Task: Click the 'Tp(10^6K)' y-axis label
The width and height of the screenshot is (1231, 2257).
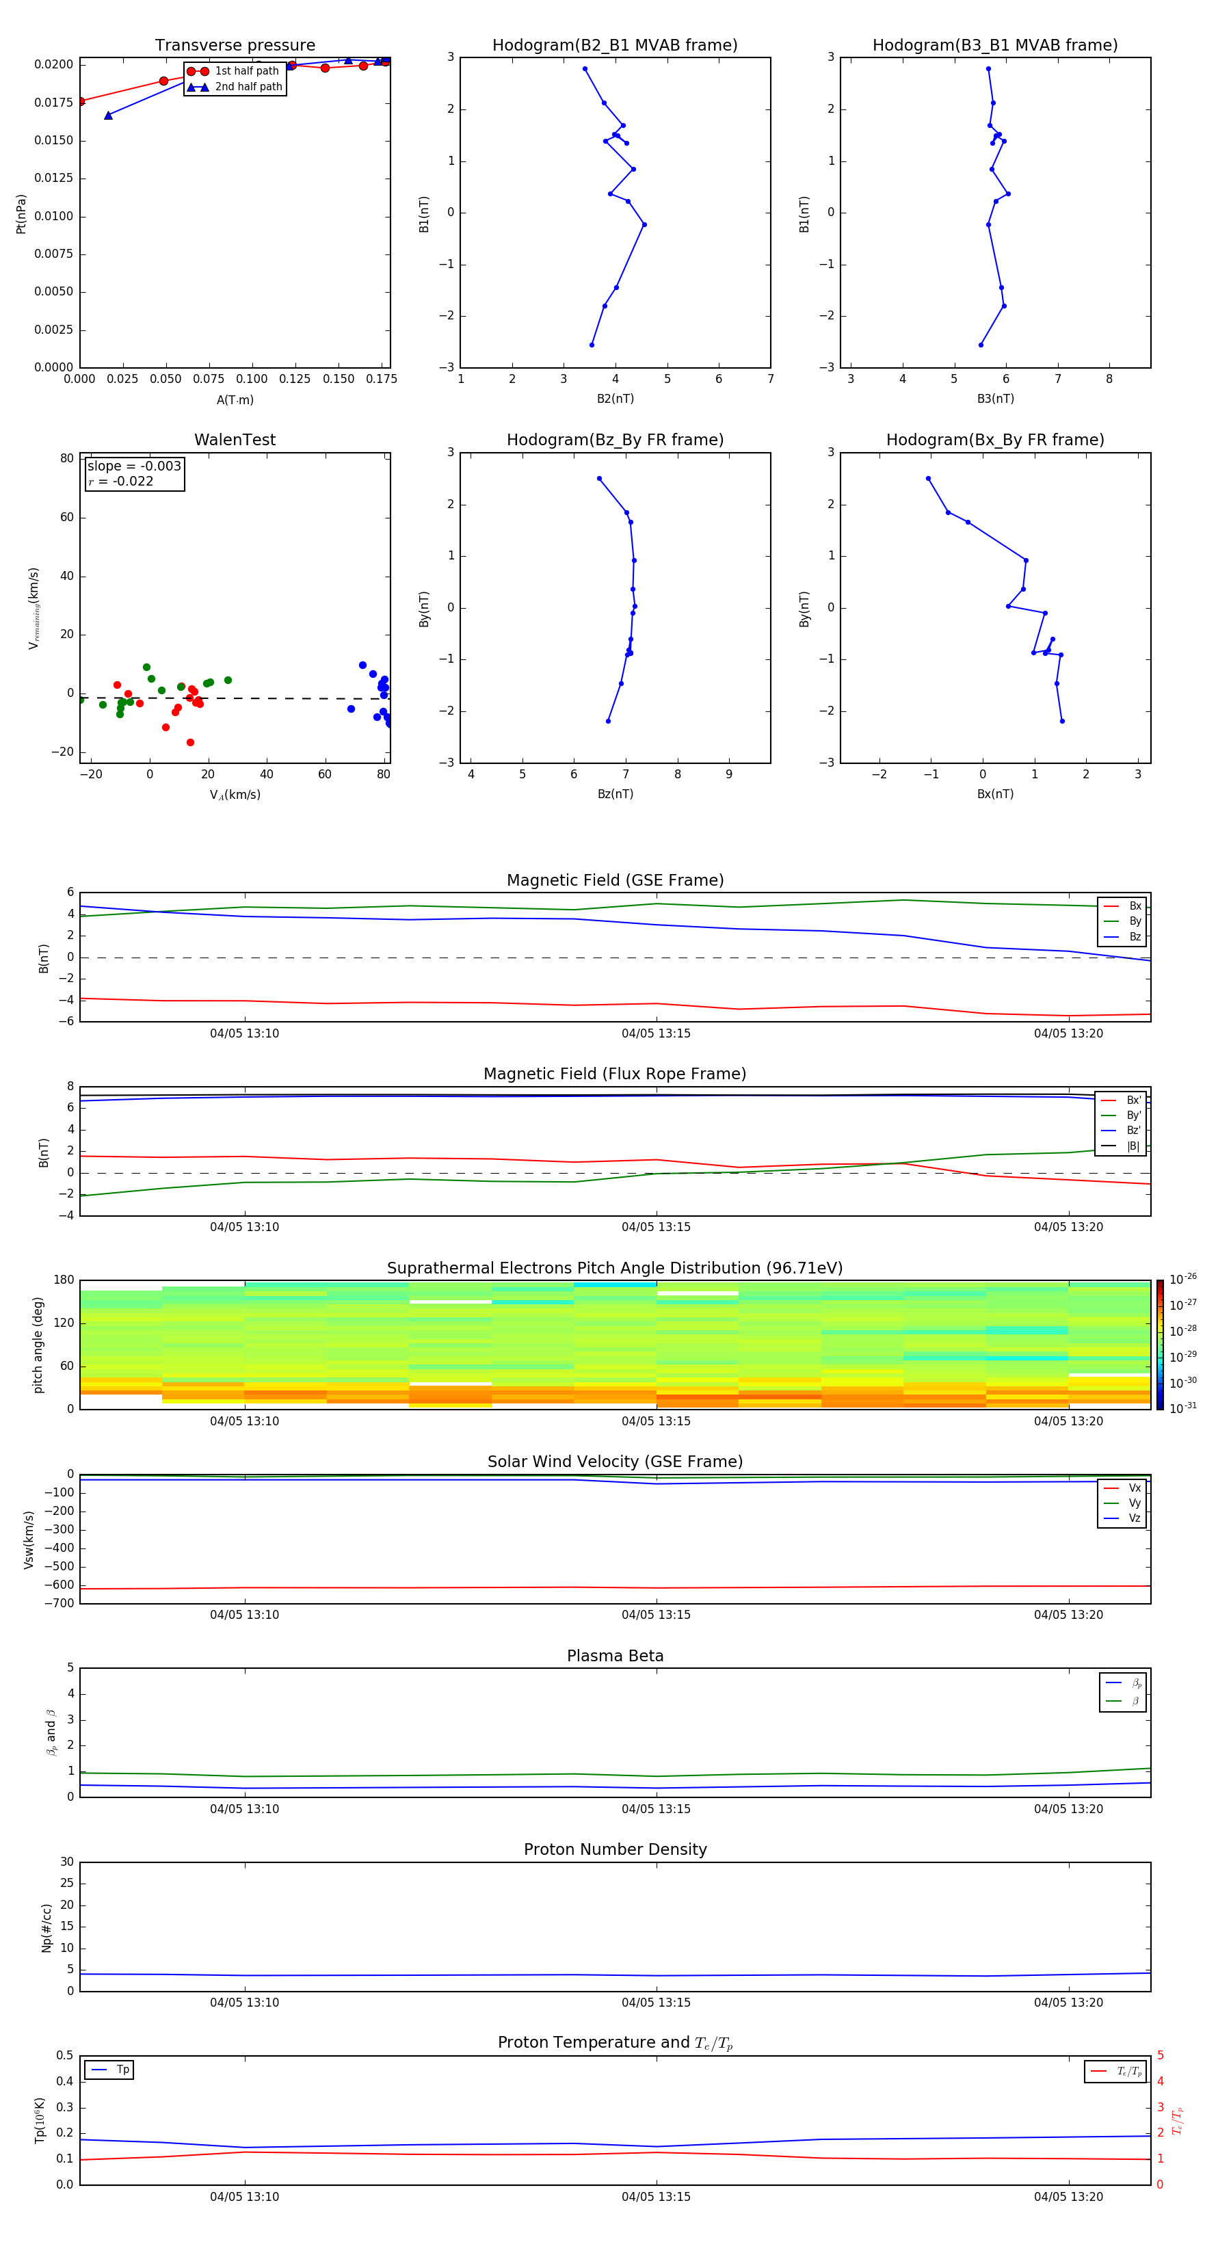Action: pyautogui.click(x=40, y=2120)
